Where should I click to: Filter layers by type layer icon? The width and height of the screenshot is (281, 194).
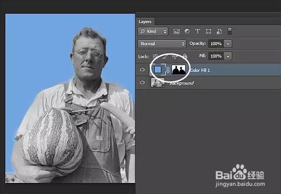click(198, 31)
